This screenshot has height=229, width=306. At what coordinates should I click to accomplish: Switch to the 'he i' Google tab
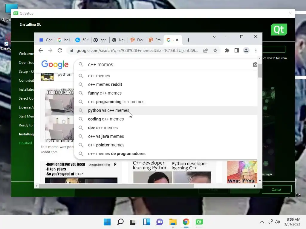(x=64, y=40)
